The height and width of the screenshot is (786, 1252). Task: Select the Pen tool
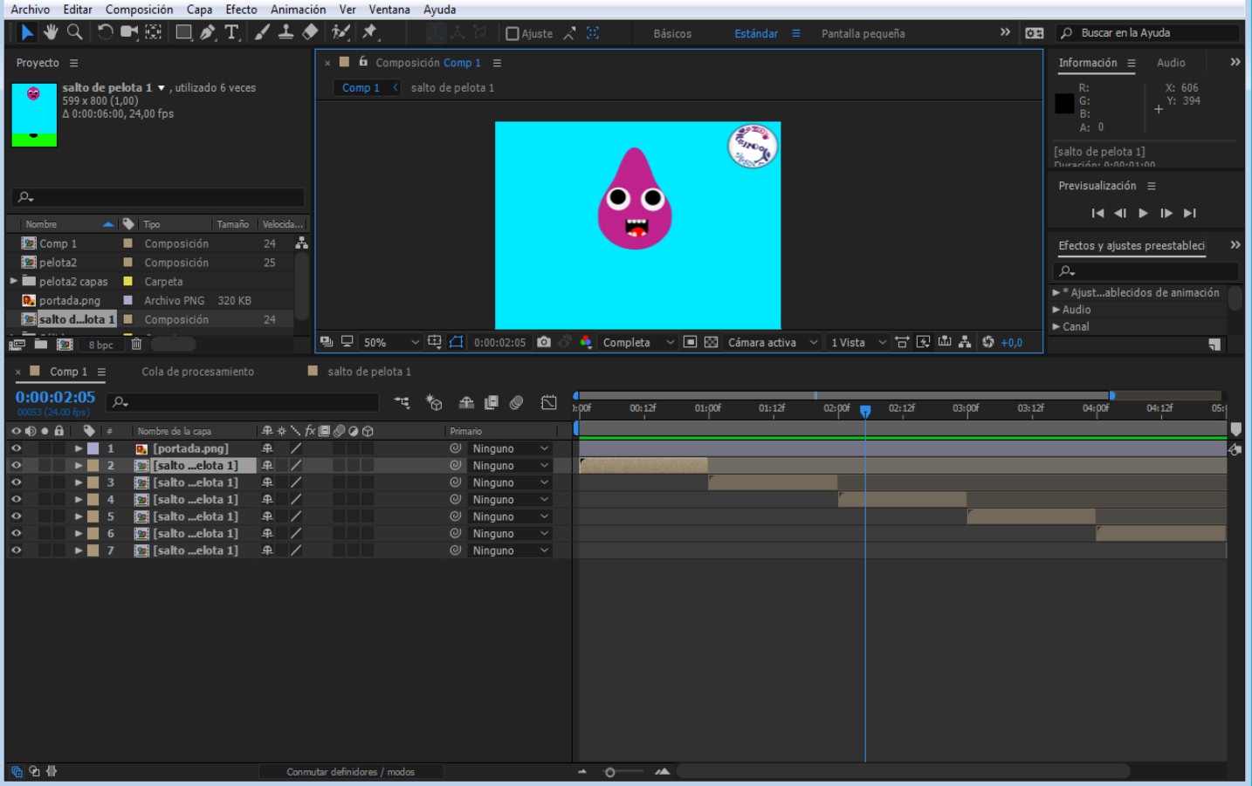point(208,32)
